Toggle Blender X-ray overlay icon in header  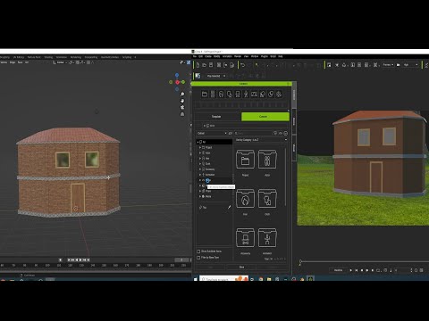[x=189, y=62]
